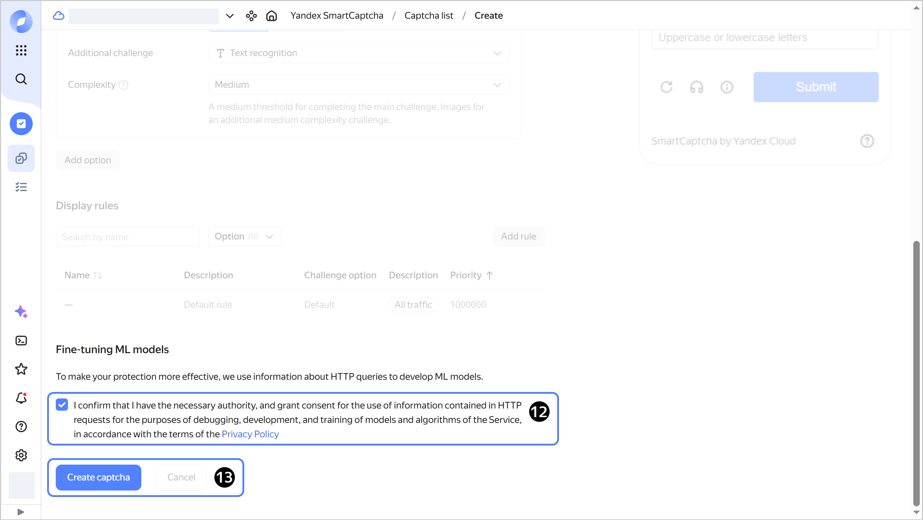Open the AI assistant sparkle icon
Image resolution: width=923 pixels, height=520 pixels.
coord(21,312)
